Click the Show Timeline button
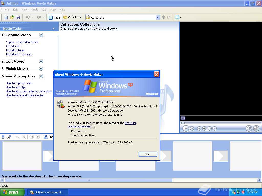Image resolution: width=262 pixels, height=196 pixels. point(48,137)
